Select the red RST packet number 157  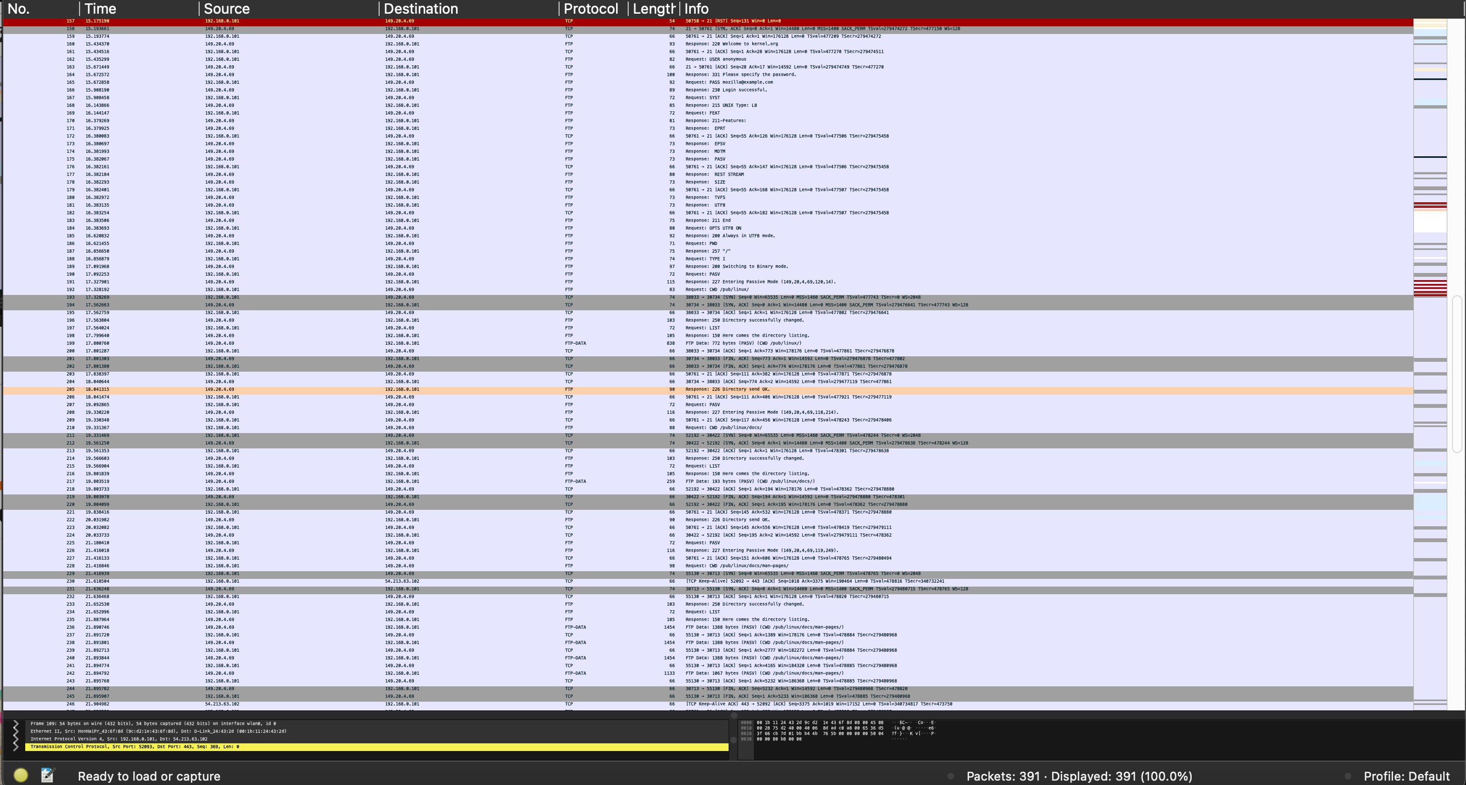[398, 21]
